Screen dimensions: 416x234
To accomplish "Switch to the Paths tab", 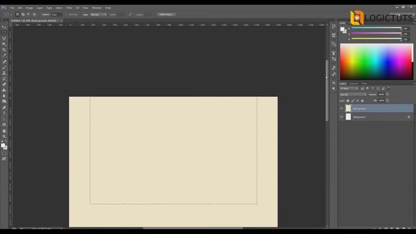I will click(364, 84).
